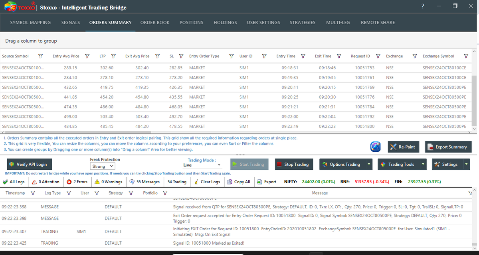Click Verify API Login button

(30, 164)
